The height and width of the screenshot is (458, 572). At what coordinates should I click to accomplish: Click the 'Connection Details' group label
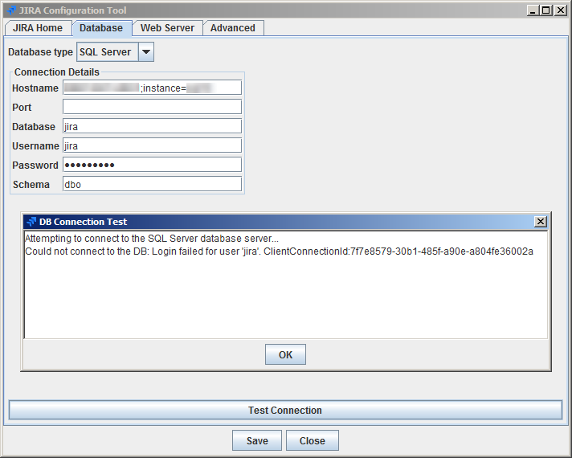click(x=57, y=72)
